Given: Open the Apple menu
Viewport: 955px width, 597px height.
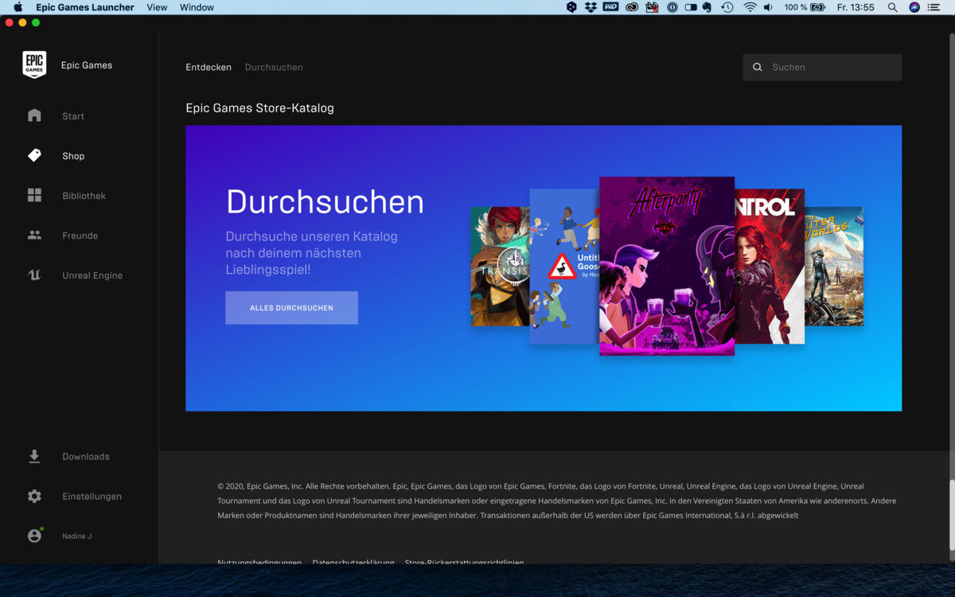Looking at the screenshot, I should point(18,7).
